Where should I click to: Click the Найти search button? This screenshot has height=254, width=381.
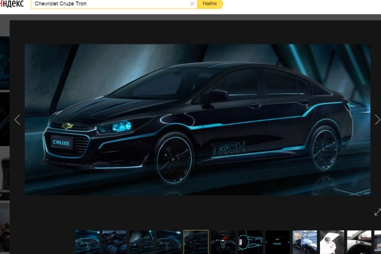coord(210,4)
